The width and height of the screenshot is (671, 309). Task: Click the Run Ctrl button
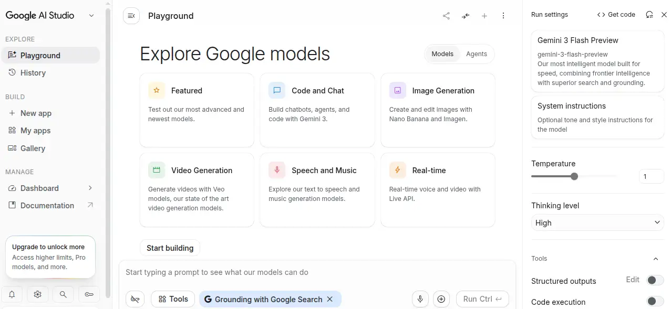482,299
